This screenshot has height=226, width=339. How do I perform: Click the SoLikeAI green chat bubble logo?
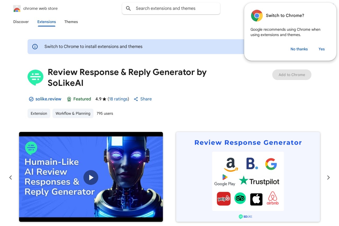coord(35,78)
